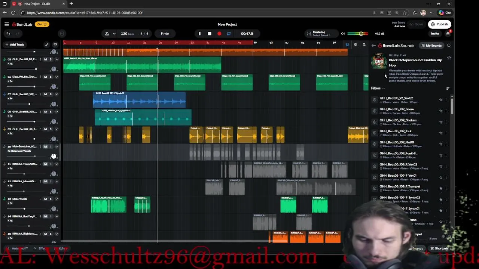Start recording with the red record button
Viewport: 479px width, 269px height.
219,34
